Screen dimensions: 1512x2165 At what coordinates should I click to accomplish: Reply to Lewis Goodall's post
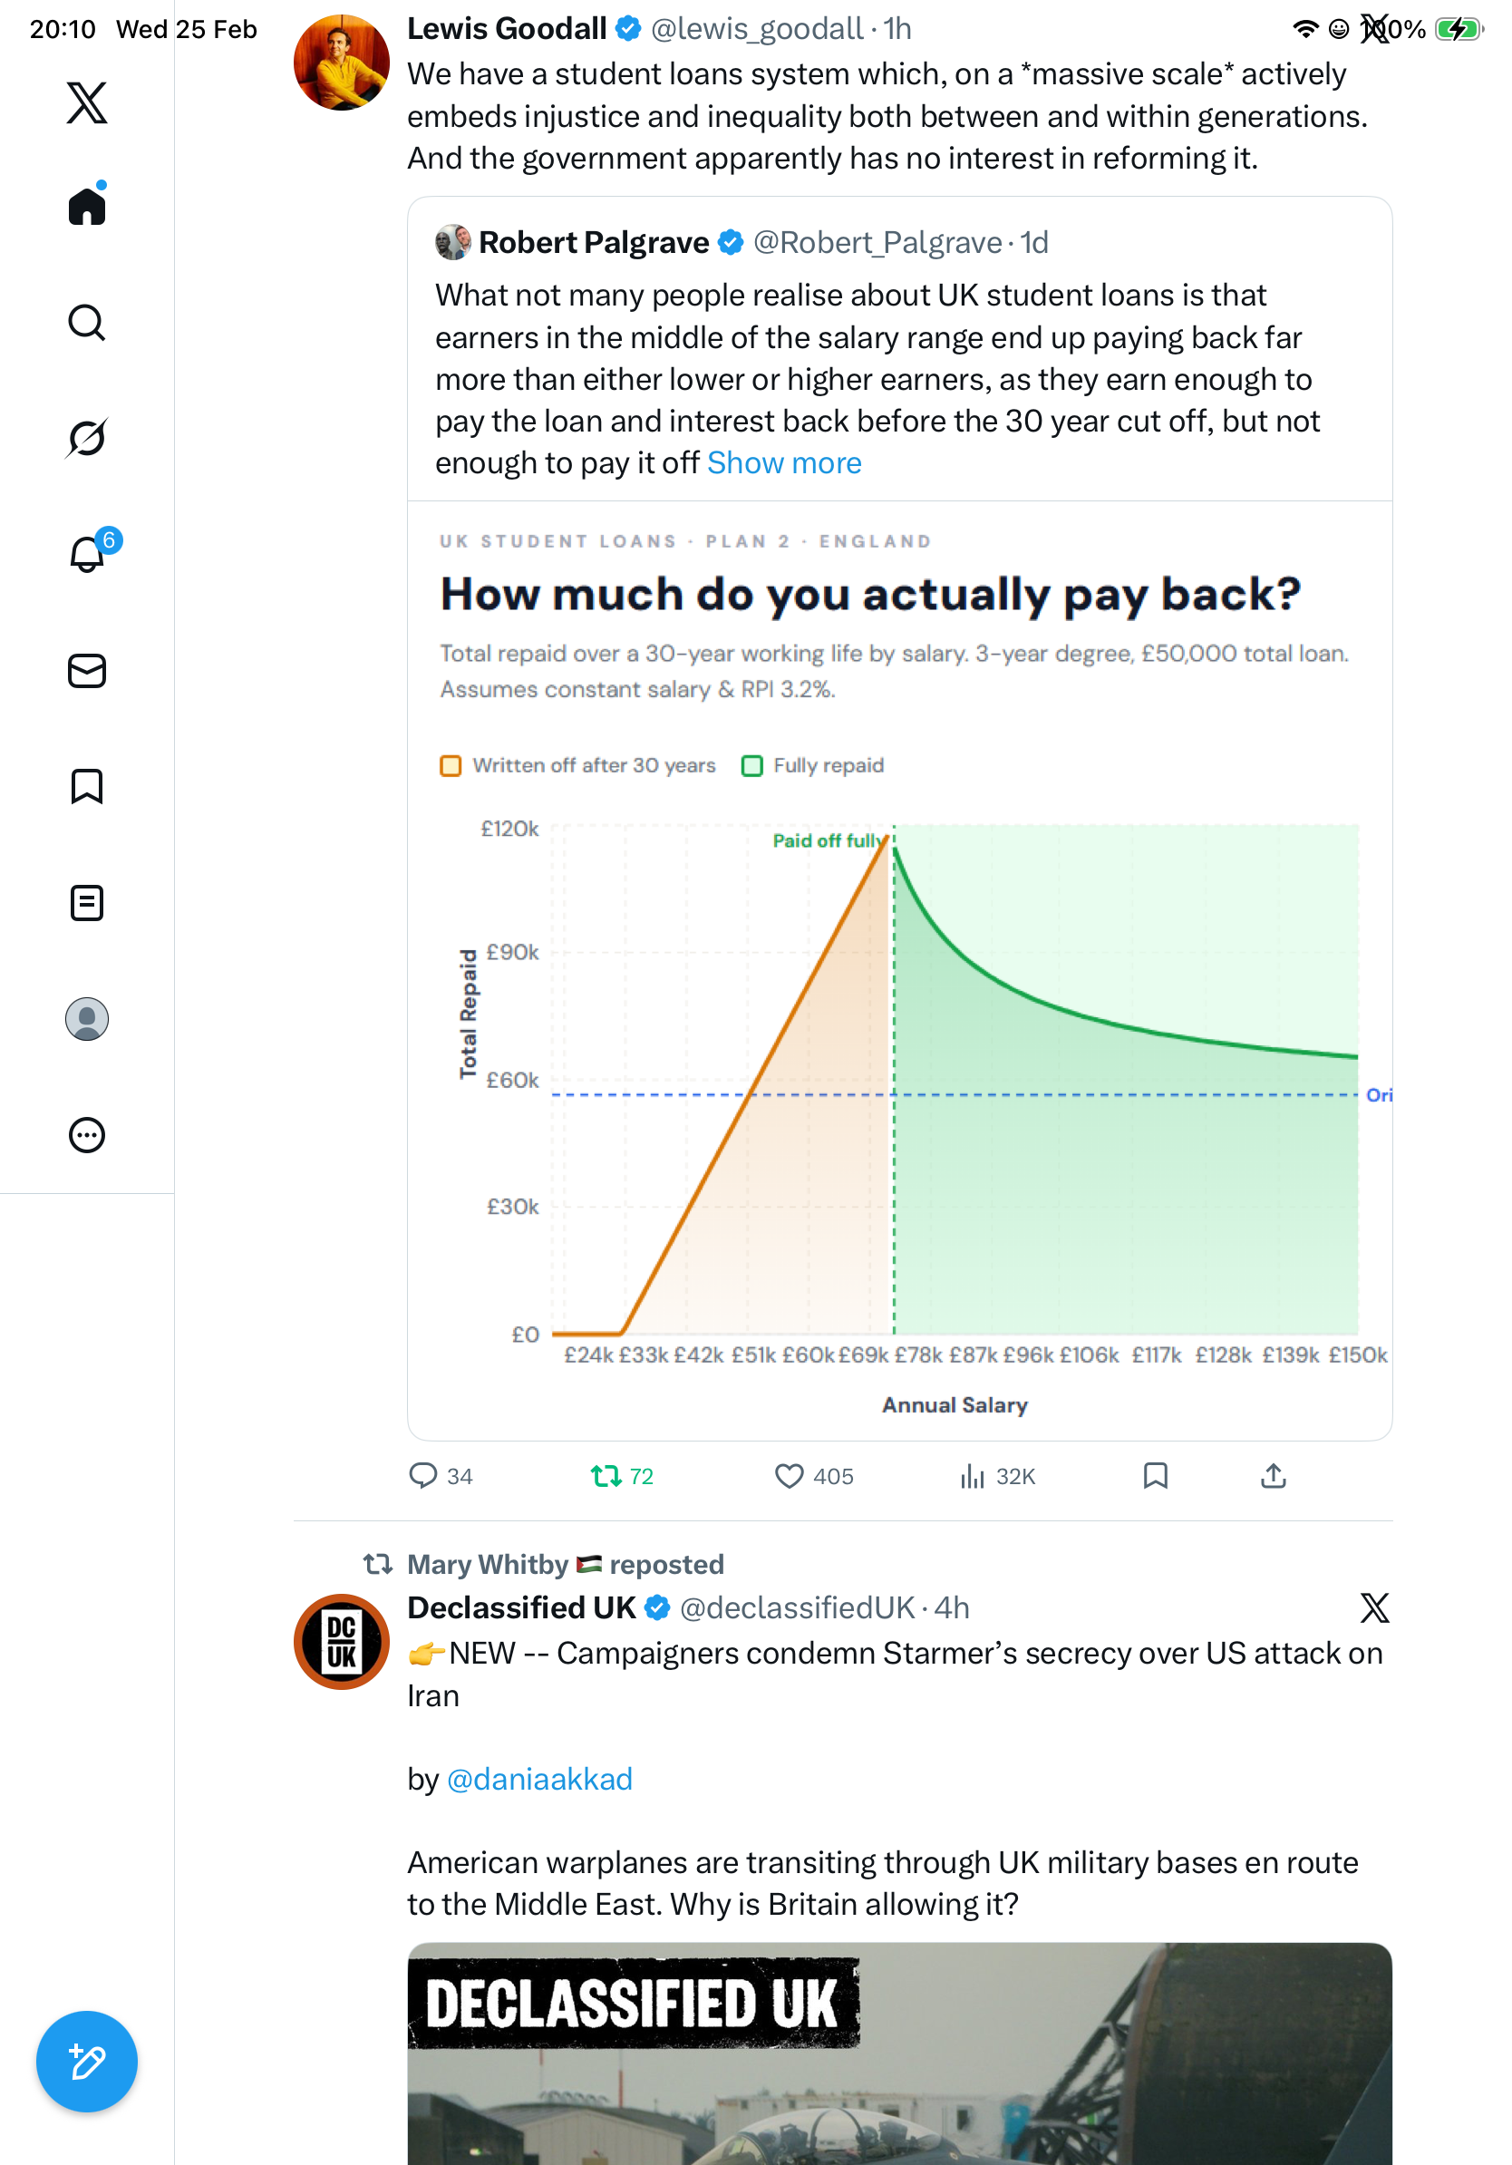(423, 1476)
